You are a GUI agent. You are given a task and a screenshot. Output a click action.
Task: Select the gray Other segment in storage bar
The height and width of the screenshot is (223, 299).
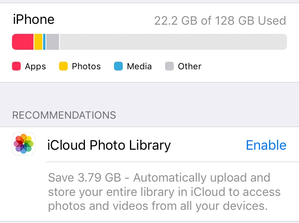coord(53,42)
